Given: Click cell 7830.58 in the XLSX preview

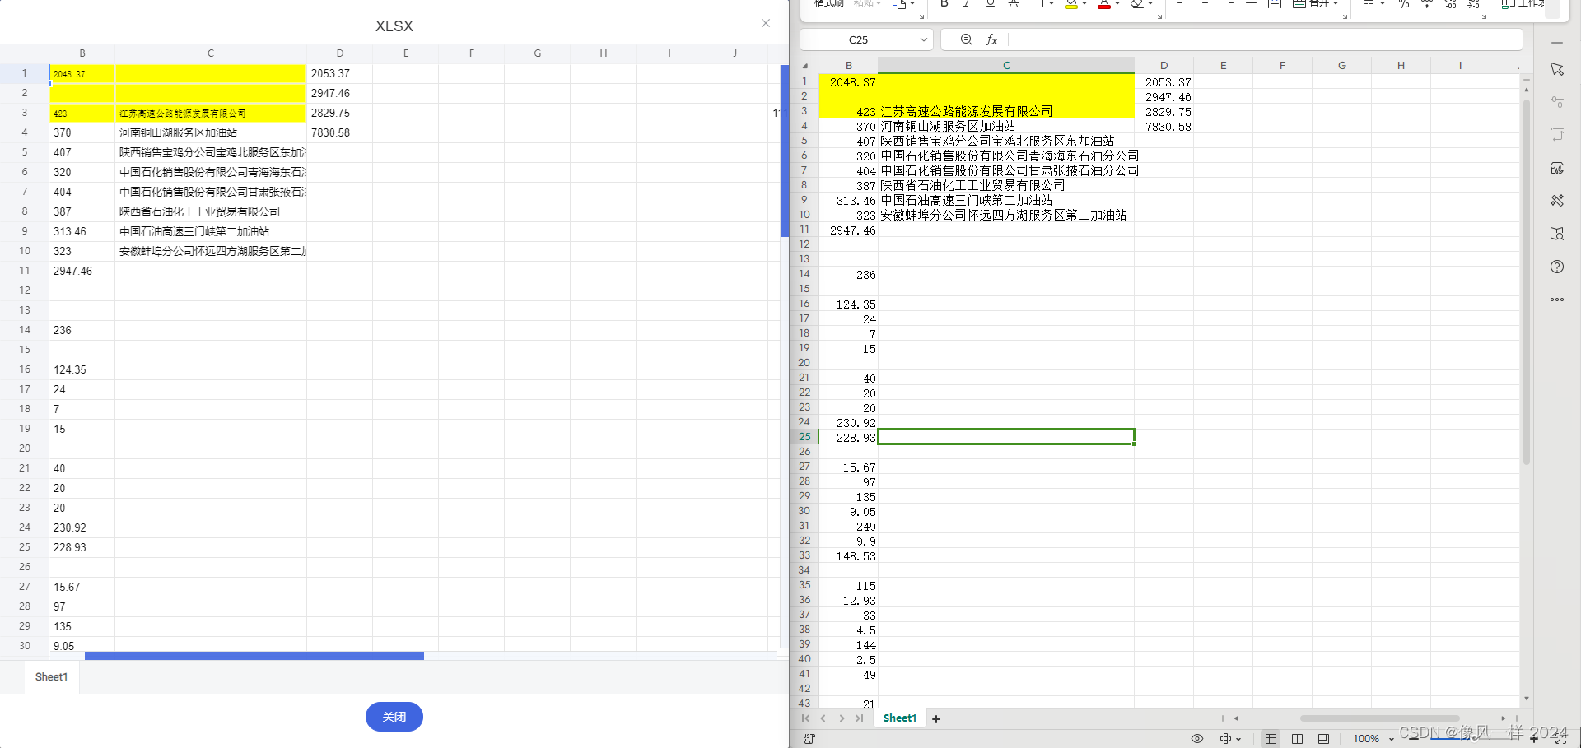Looking at the screenshot, I should click(x=339, y=132).
